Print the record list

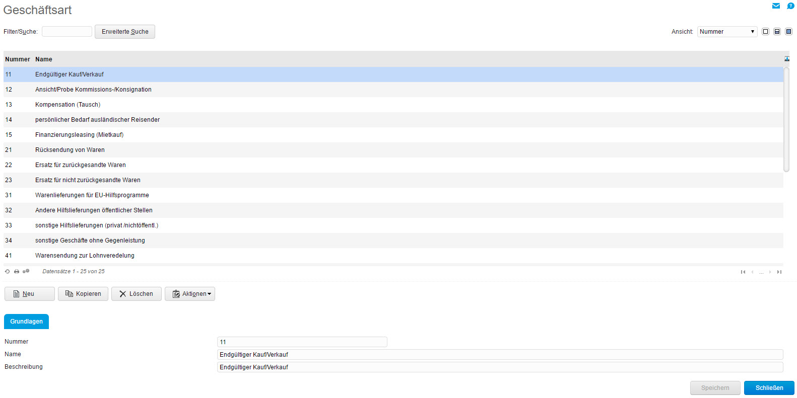17,272
